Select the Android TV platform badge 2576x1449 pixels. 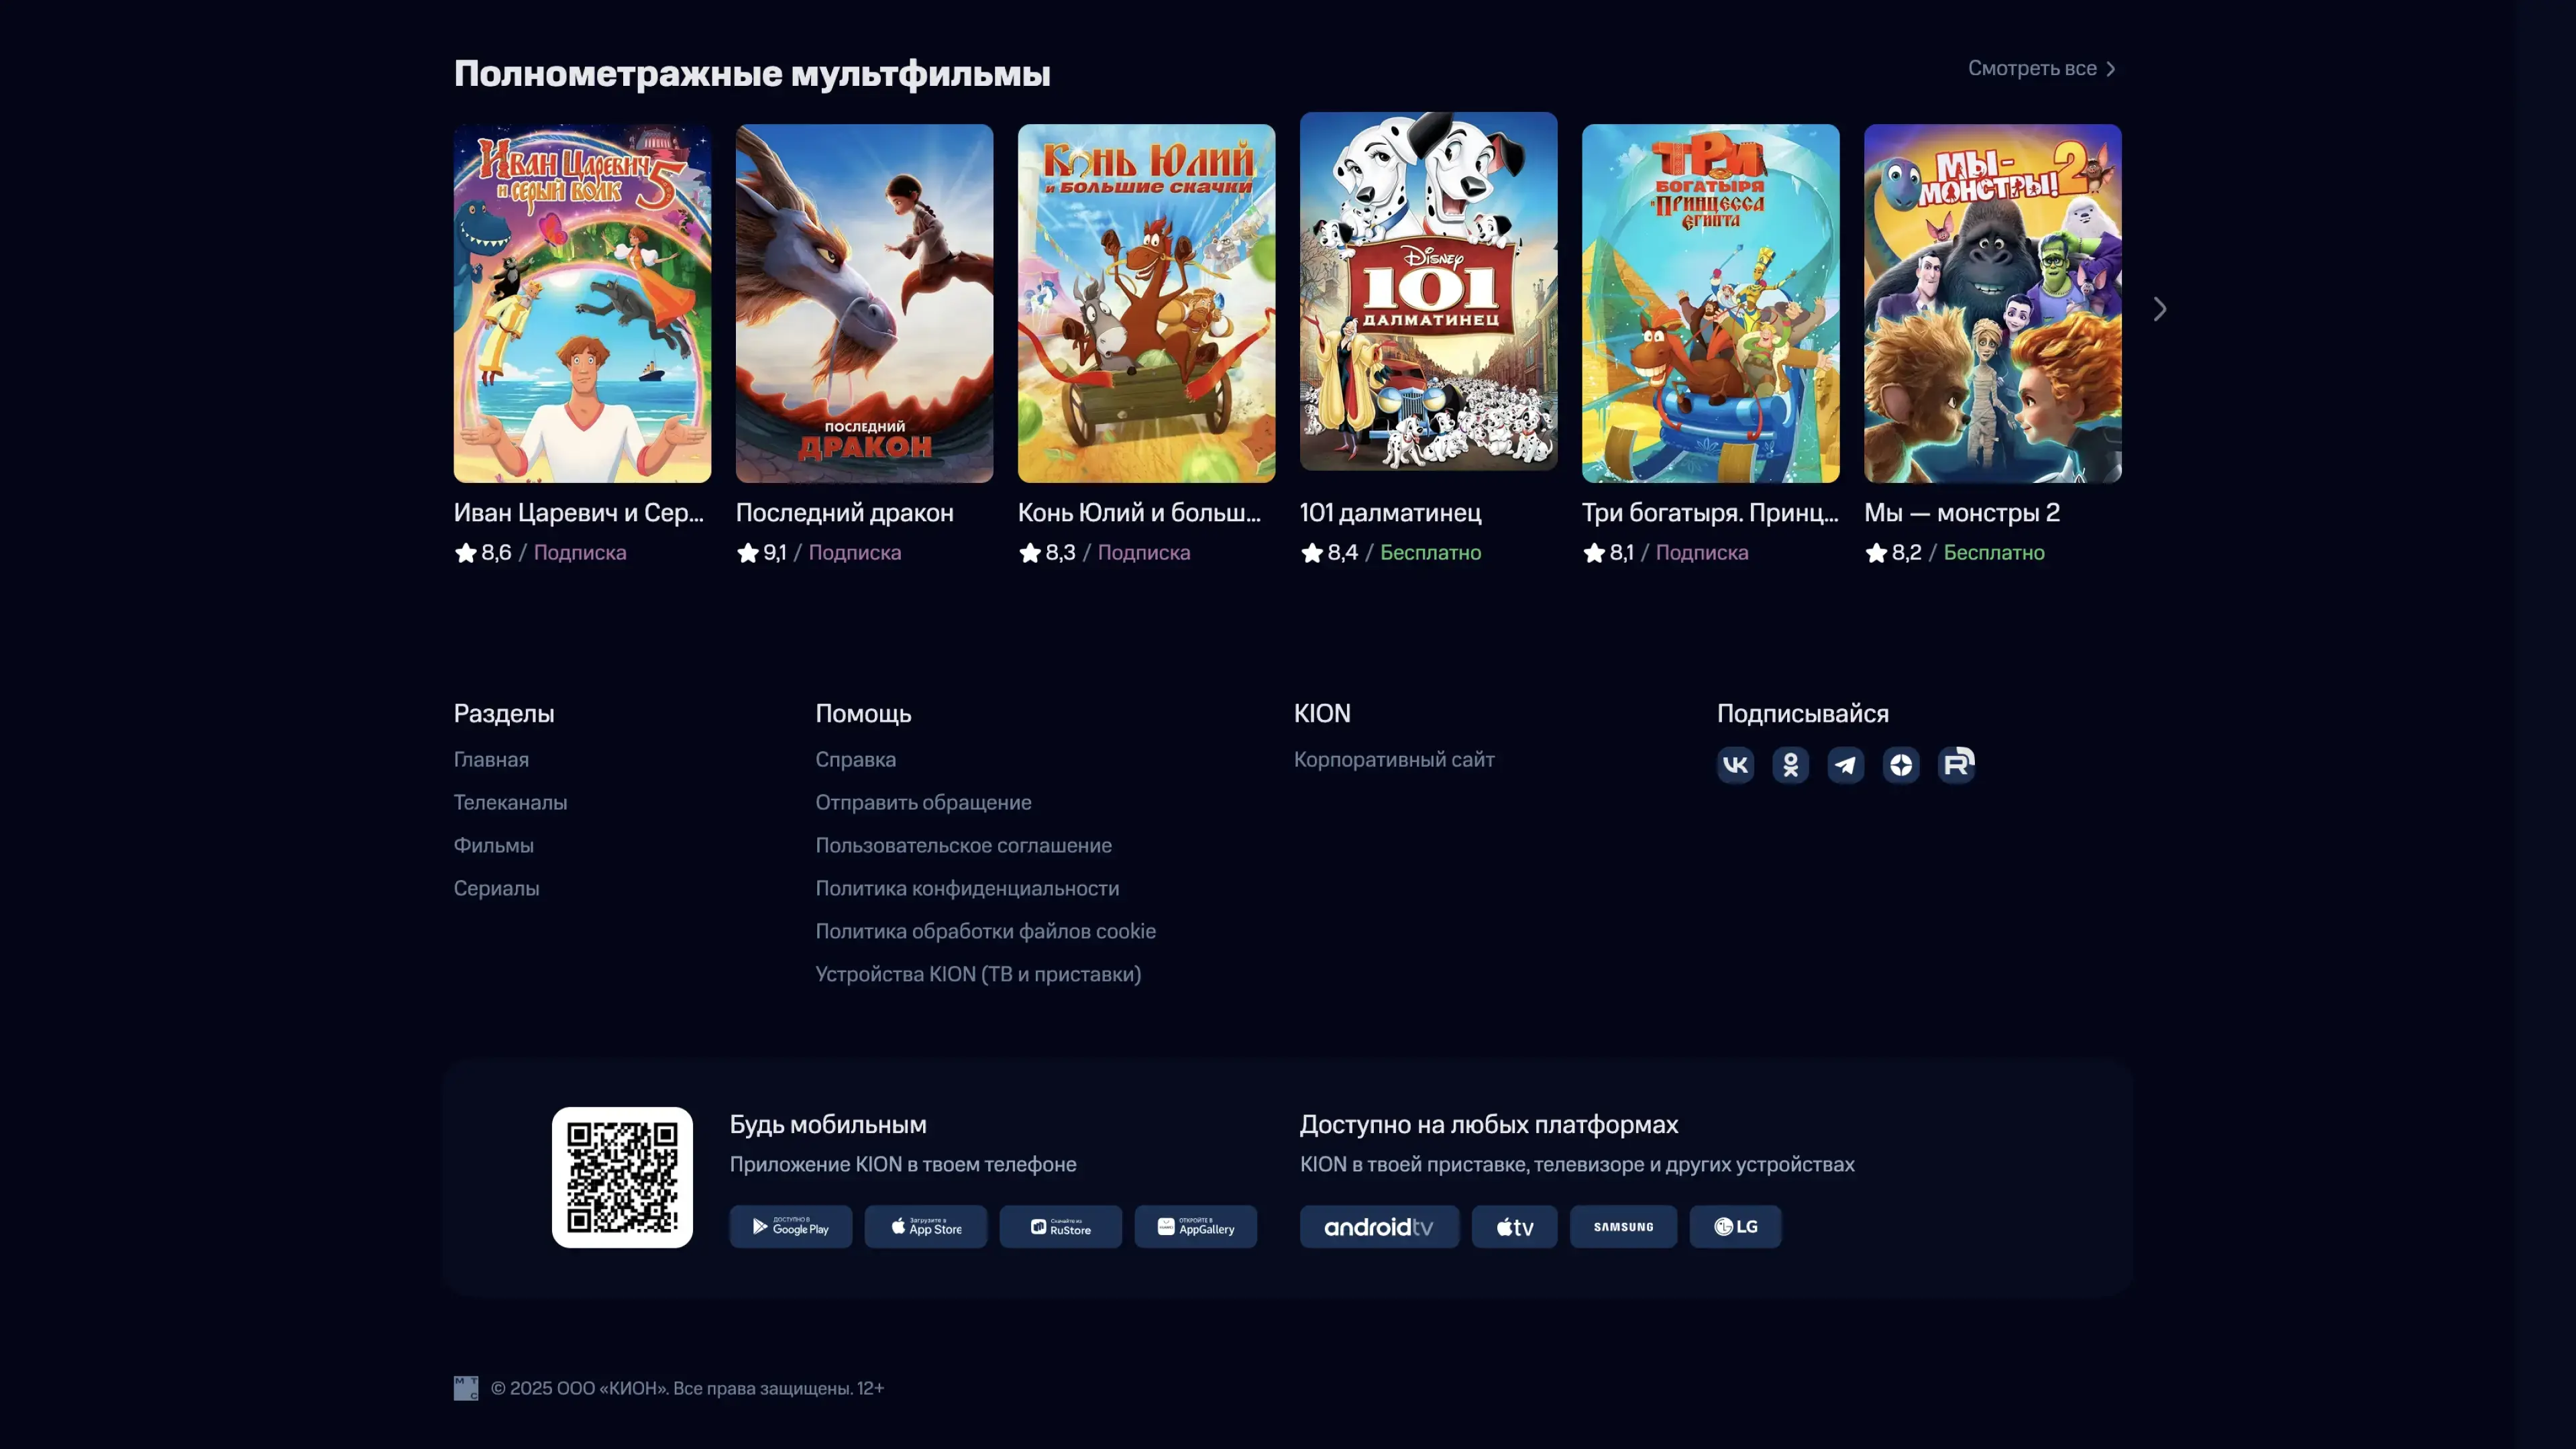[x=1379, y=1227]
